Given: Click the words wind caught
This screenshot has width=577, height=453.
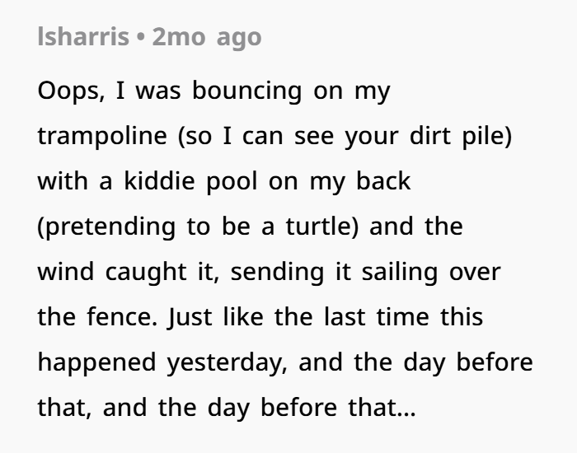Looking at the screenshot, I should (112, 273).
